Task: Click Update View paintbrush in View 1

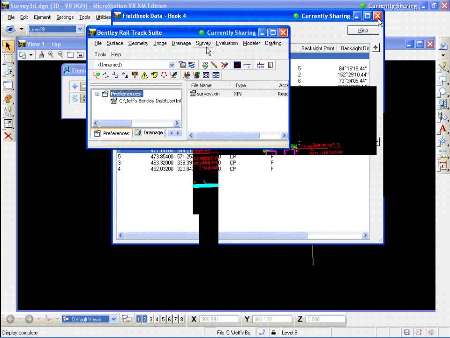Action: [x=41, y=54]
